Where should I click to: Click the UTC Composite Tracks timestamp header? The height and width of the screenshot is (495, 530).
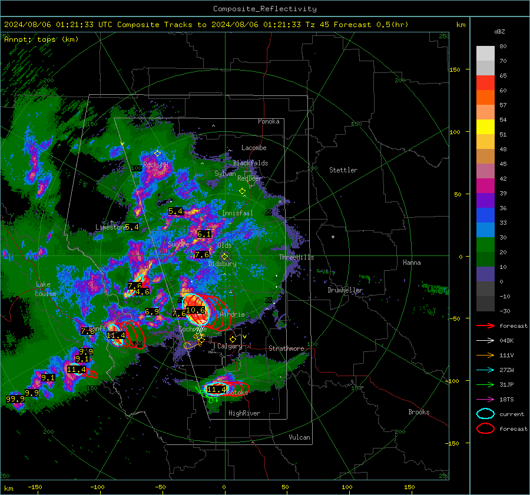pyautogui.click(x=206, y=25)
